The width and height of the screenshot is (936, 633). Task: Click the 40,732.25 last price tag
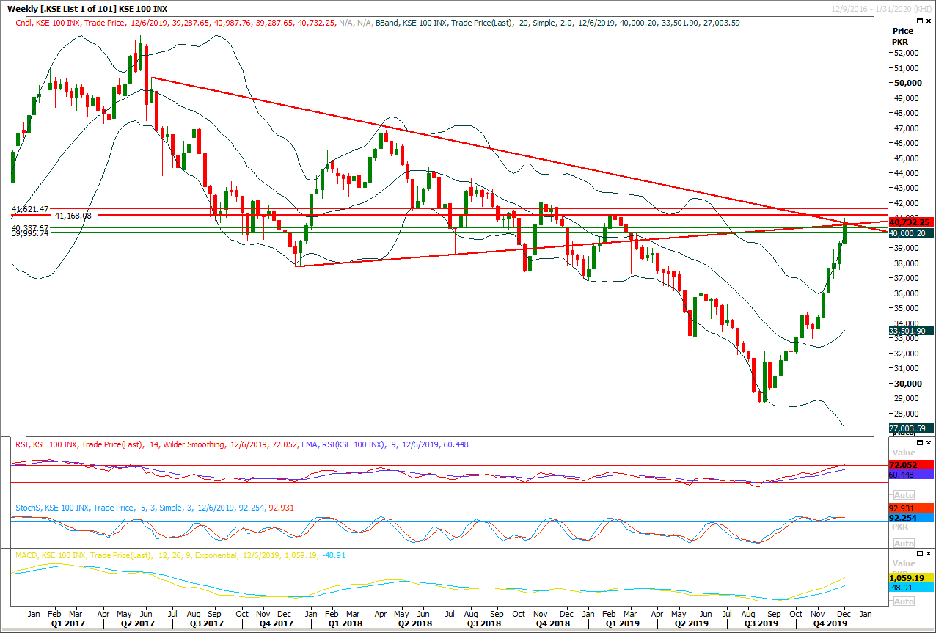[x=910, y=222]
